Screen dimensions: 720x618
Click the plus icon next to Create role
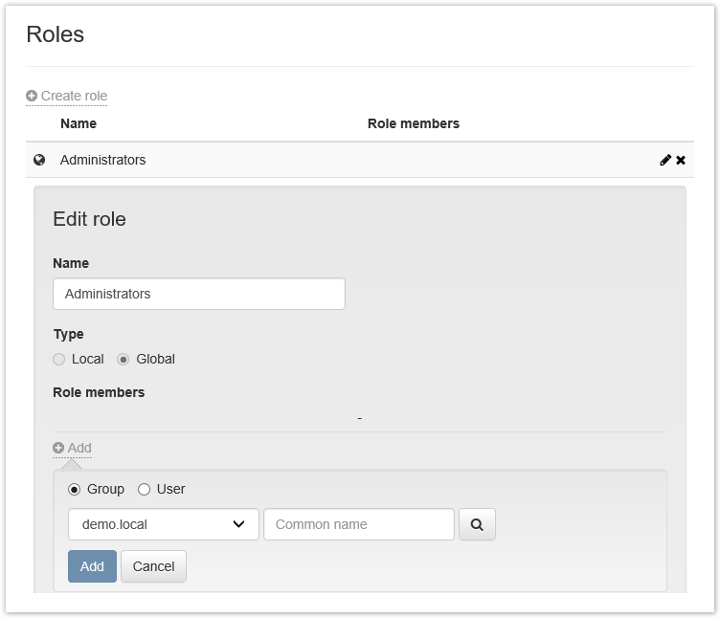click(x=32, y=97)
